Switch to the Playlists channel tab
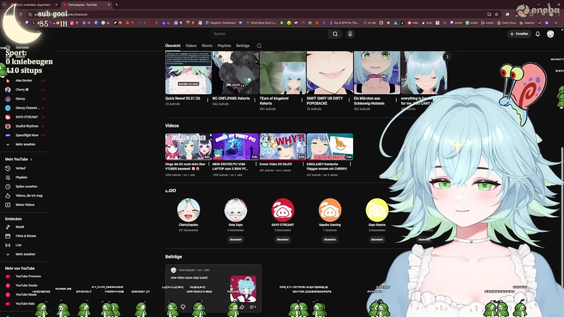Screen dimensions: 564x317 [224, 46]
